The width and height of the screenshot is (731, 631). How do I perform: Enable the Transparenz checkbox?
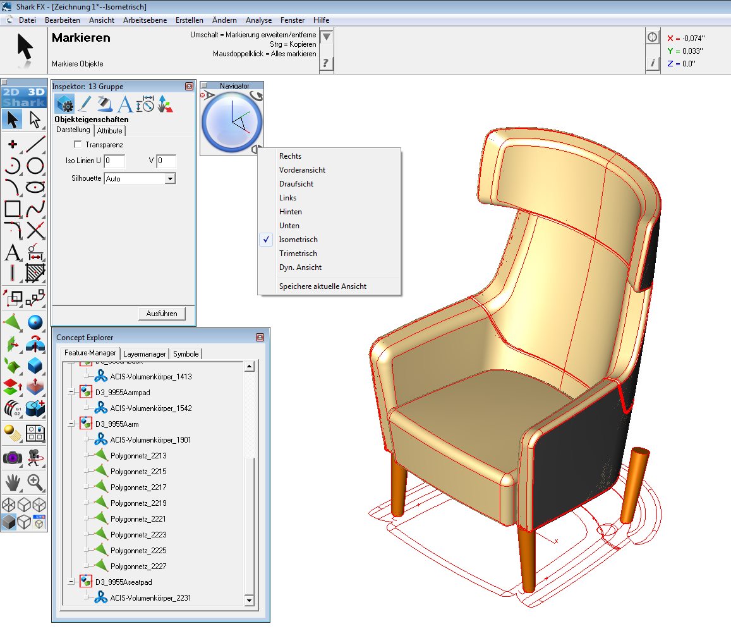pos(78,145)
